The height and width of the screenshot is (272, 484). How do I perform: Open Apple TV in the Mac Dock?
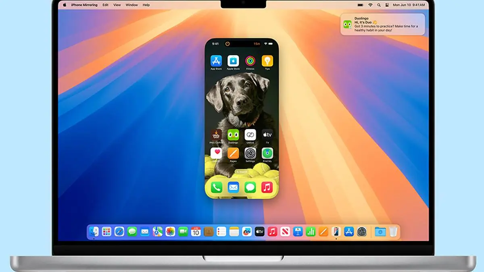coord(260,231)
